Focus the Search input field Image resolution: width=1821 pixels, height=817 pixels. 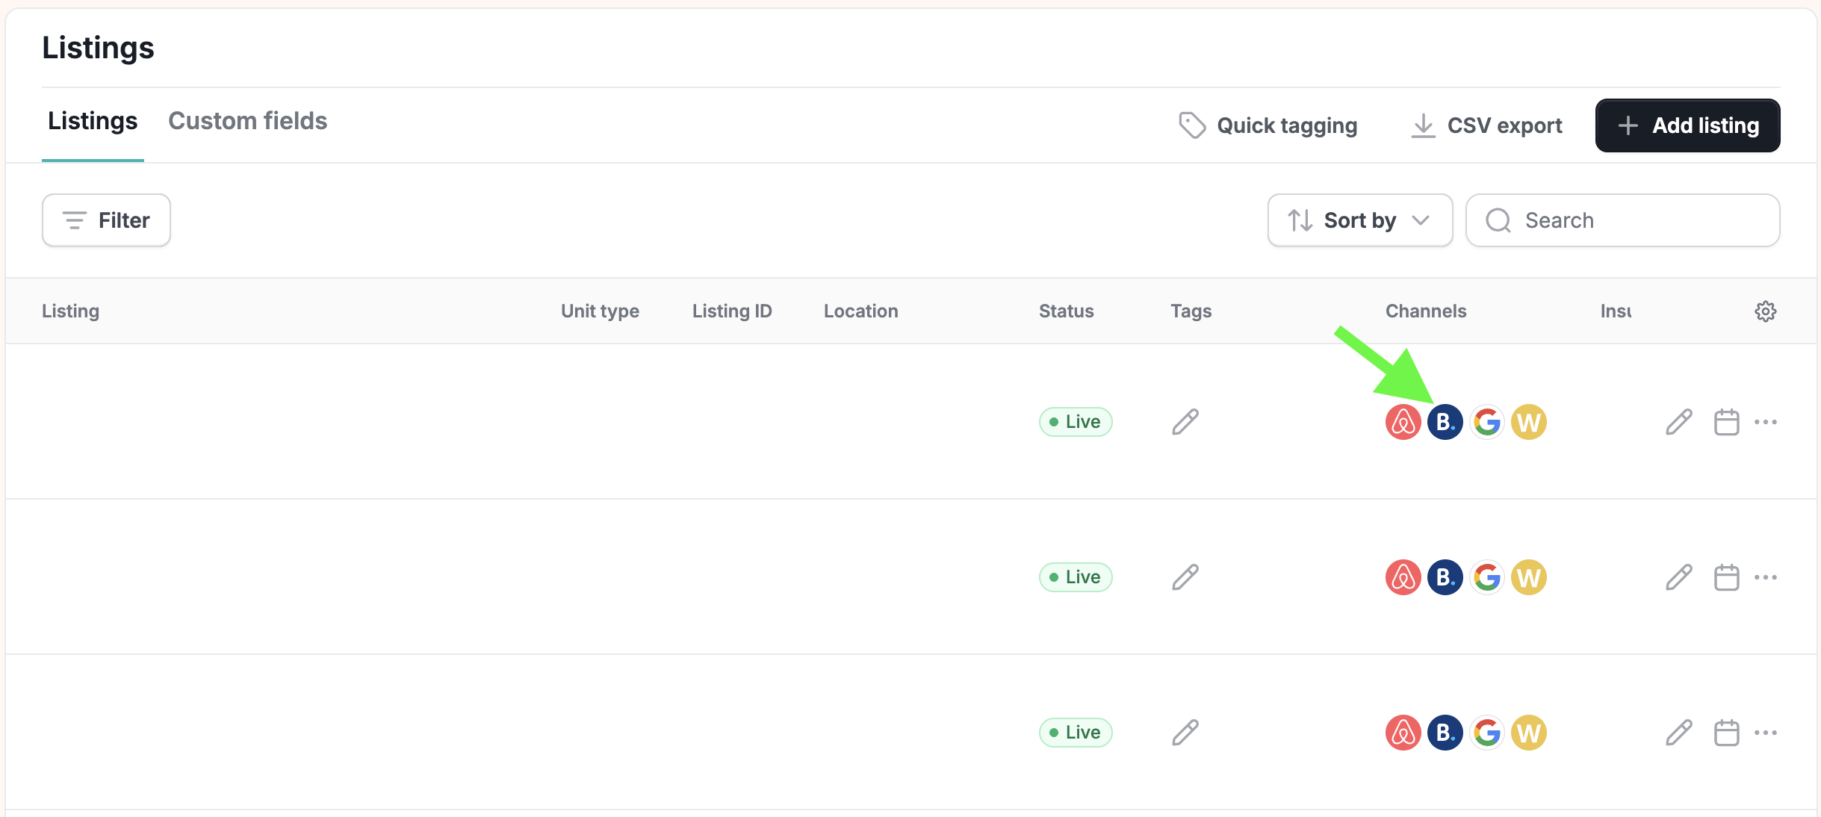point(1622,220)
